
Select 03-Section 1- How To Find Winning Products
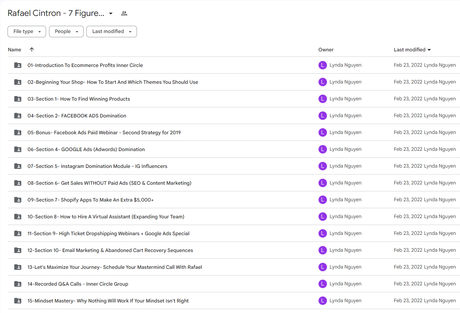point(79,99)
